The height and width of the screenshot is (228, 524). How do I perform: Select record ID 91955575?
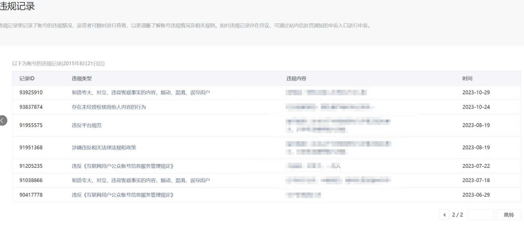point(31,125)
